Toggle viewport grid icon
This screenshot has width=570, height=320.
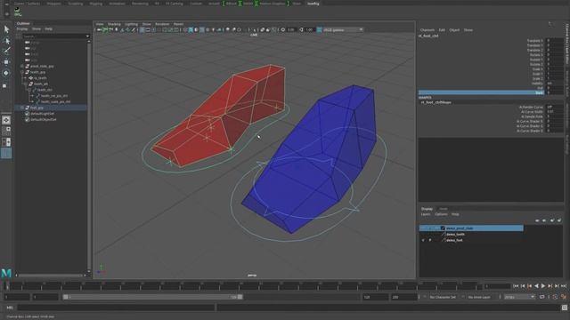(x=142, y=29)
